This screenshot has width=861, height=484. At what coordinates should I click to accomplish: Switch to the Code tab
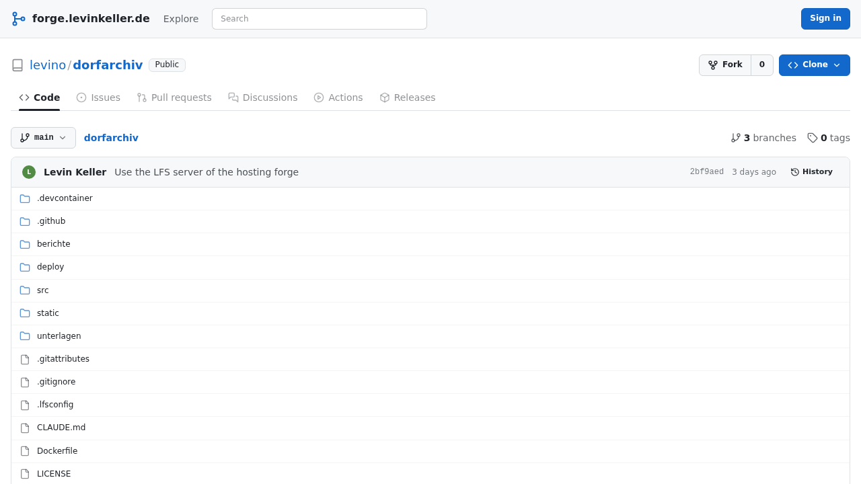pyautogui.click(x=39, y=97)
